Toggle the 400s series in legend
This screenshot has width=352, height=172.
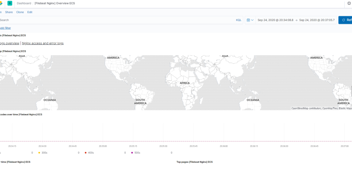[89, 153]
